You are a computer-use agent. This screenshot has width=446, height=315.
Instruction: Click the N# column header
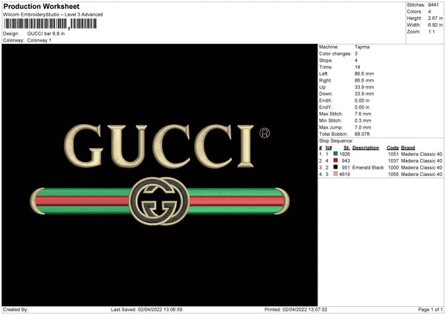pos(329,148)
